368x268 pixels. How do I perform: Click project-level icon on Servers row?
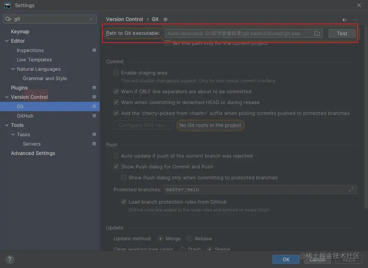(x=94, y=144)
